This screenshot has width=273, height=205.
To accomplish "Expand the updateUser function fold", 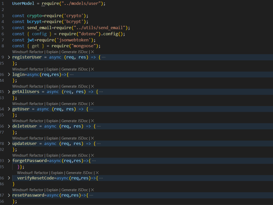I will pos(9,143).
